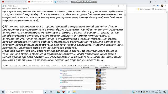Click the Notepad vertical scrollbar thumb
The image size is (168, 94).
click(125, 15)
